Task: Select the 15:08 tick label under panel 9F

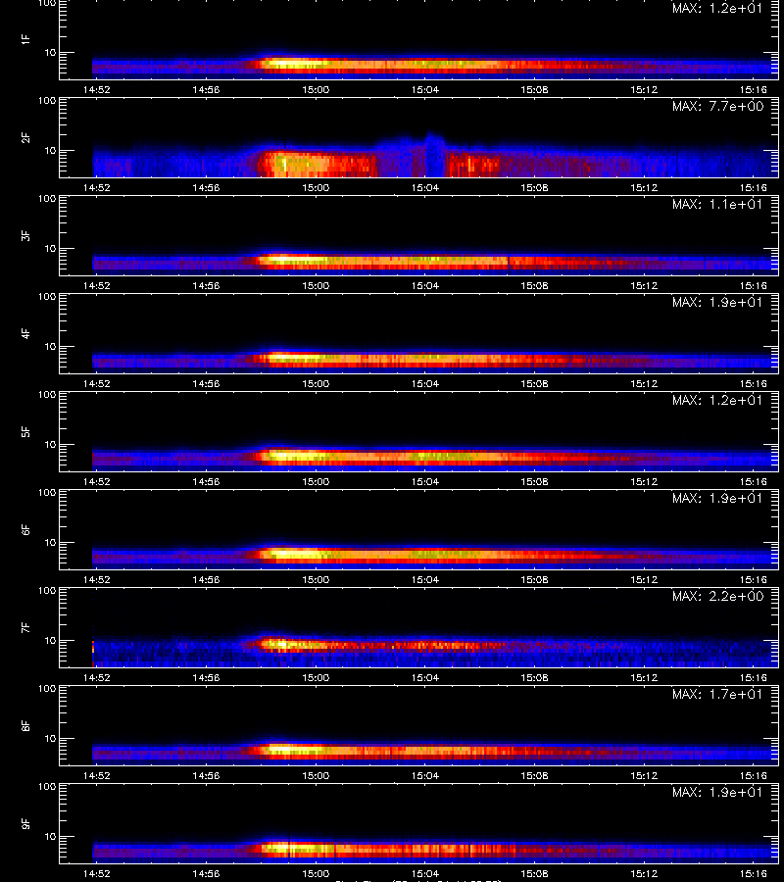Action: [x=534, y=873]
